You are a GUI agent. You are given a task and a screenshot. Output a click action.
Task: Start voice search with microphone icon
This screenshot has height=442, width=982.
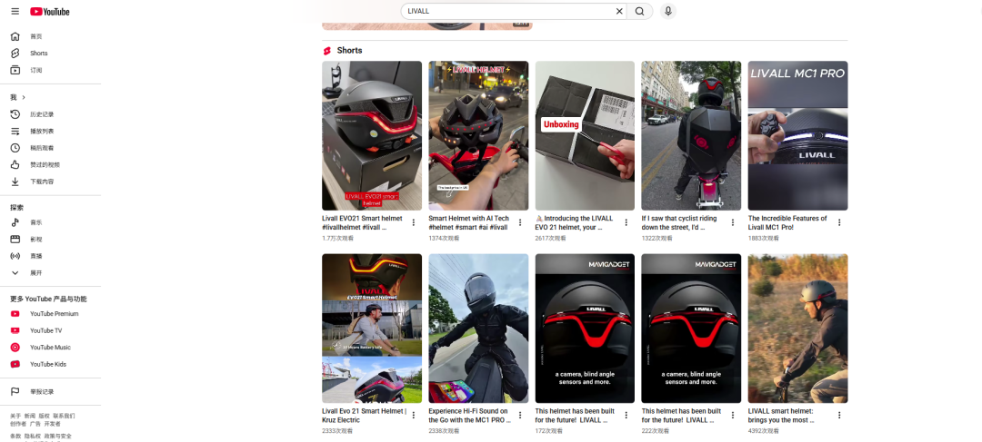click(x=668, y=11)
